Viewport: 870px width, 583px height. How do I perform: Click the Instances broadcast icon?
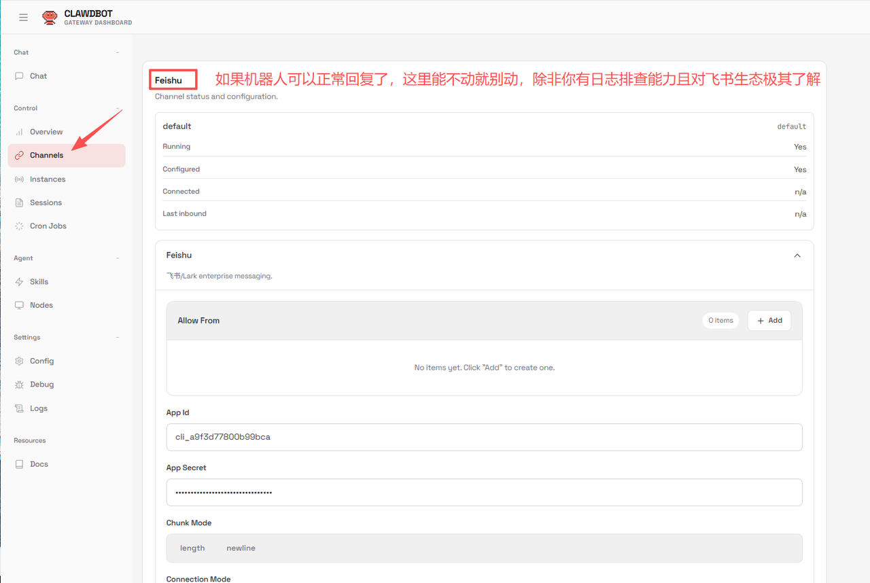pos(19,179)
